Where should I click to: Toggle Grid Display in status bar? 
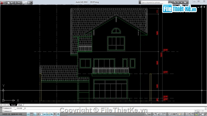(32, 114)
